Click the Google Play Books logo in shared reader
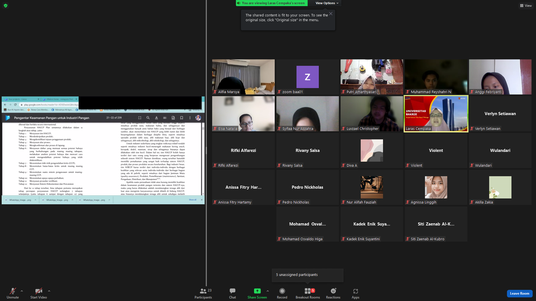Screen dimensions: 536x301 [8, 118]
